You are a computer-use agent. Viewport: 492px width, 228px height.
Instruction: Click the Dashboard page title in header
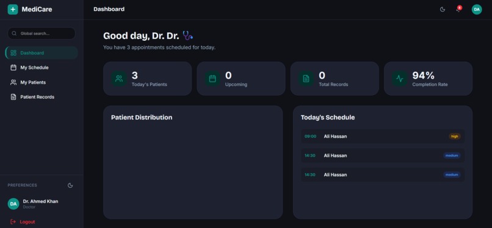[x=109, y=9]
